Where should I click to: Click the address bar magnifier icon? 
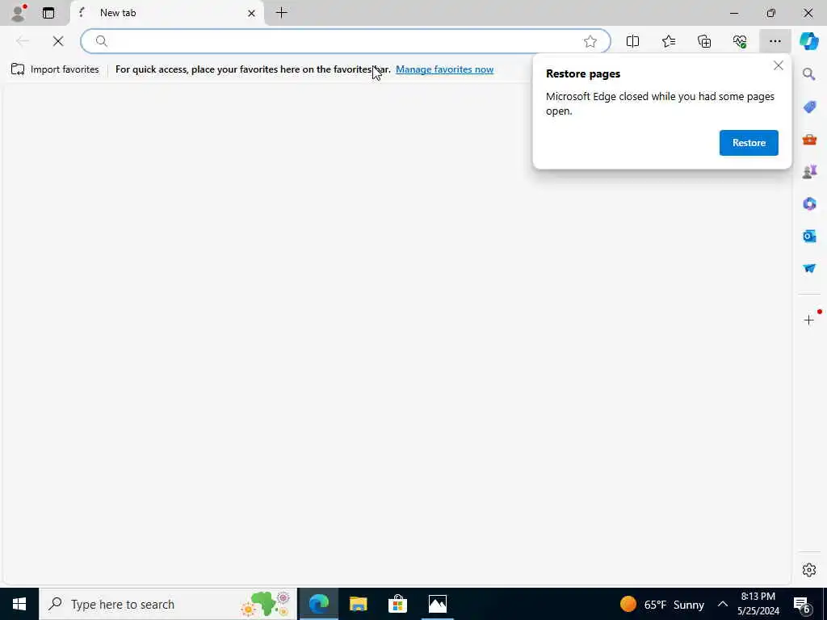(101, 41)
